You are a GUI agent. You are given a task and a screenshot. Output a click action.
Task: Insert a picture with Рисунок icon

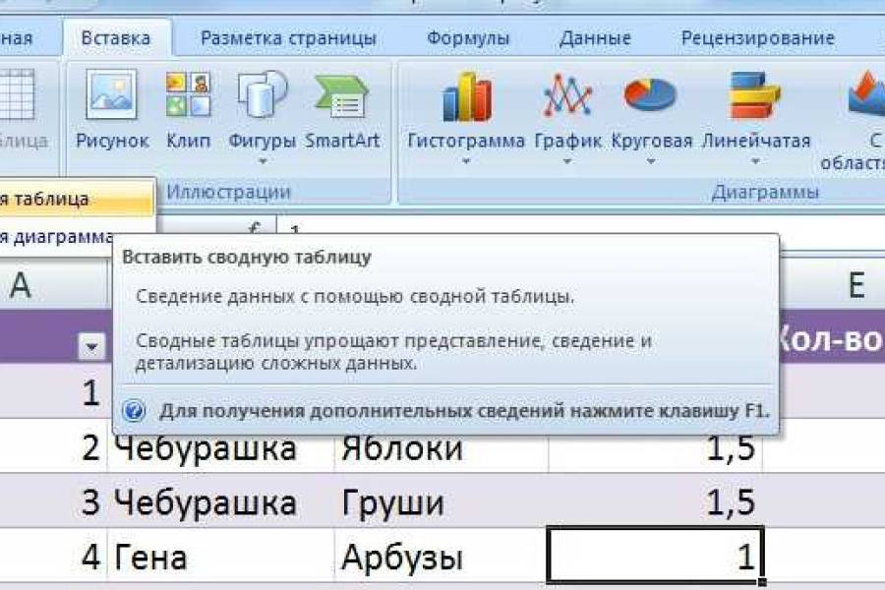[x=111, y=97]
